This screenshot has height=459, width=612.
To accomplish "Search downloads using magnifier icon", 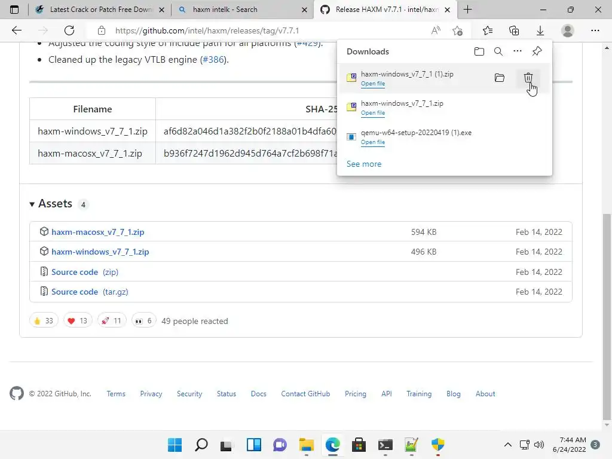I will (x=498, y=51).
